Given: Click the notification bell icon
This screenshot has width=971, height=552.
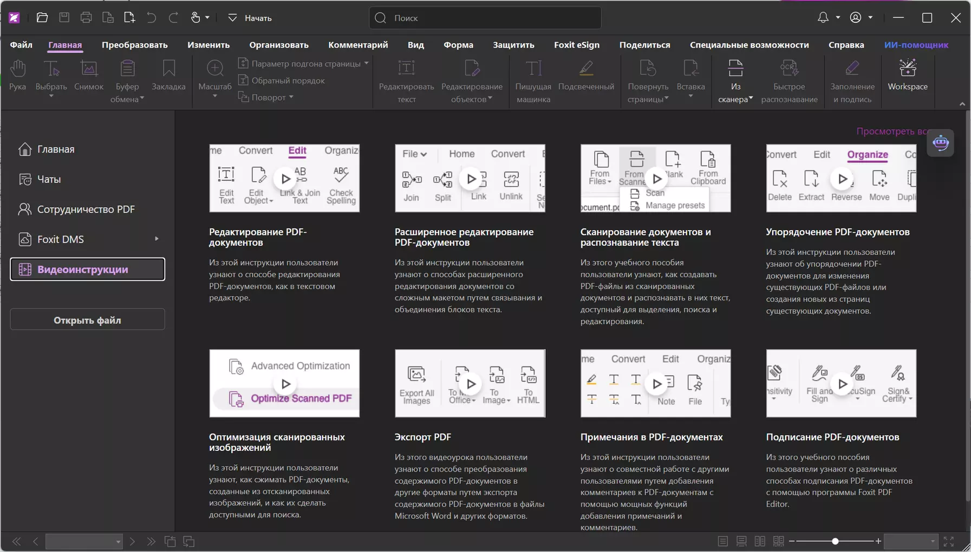Looking at the screenshot, I should click(x=823, y=17).
